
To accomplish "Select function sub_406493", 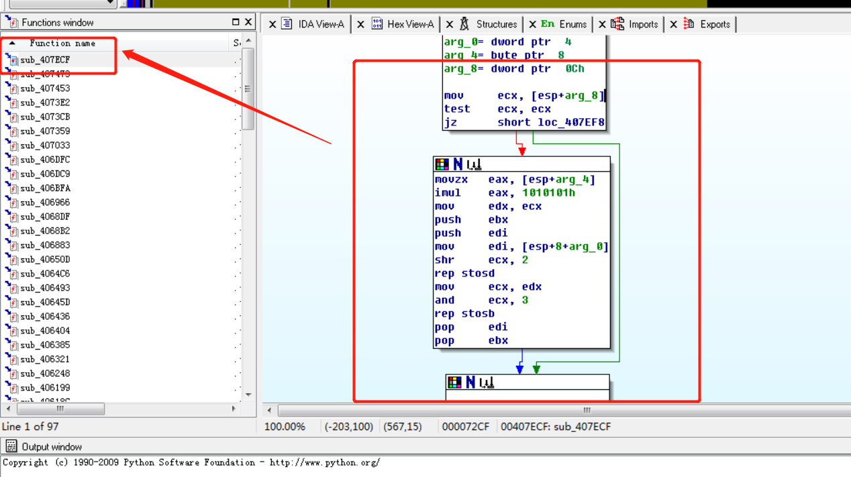I will click(x=45, y=288).
